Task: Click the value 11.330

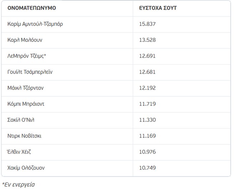Action: pyautogui.click(x=147, y=120)
